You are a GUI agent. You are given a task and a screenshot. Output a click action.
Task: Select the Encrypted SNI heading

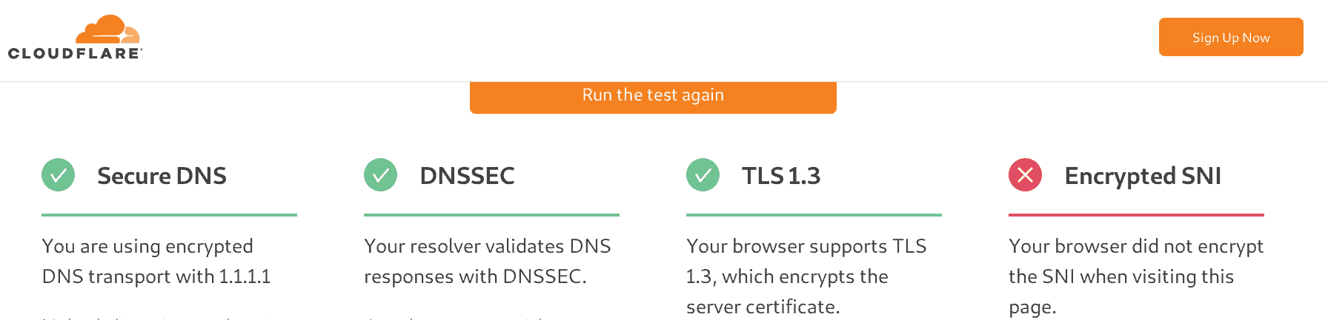[1143, 177]
